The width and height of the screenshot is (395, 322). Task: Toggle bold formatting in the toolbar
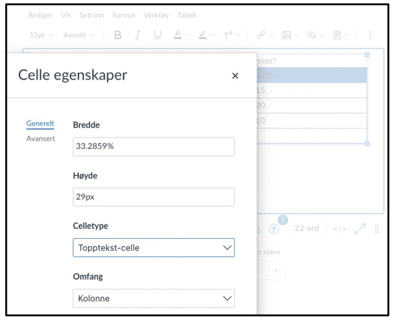(x=118, y=35)
